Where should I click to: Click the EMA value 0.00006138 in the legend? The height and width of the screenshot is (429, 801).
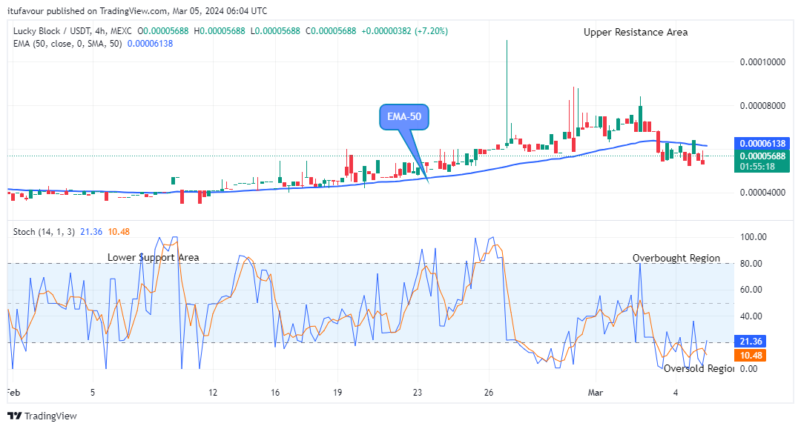click(150, 44)
